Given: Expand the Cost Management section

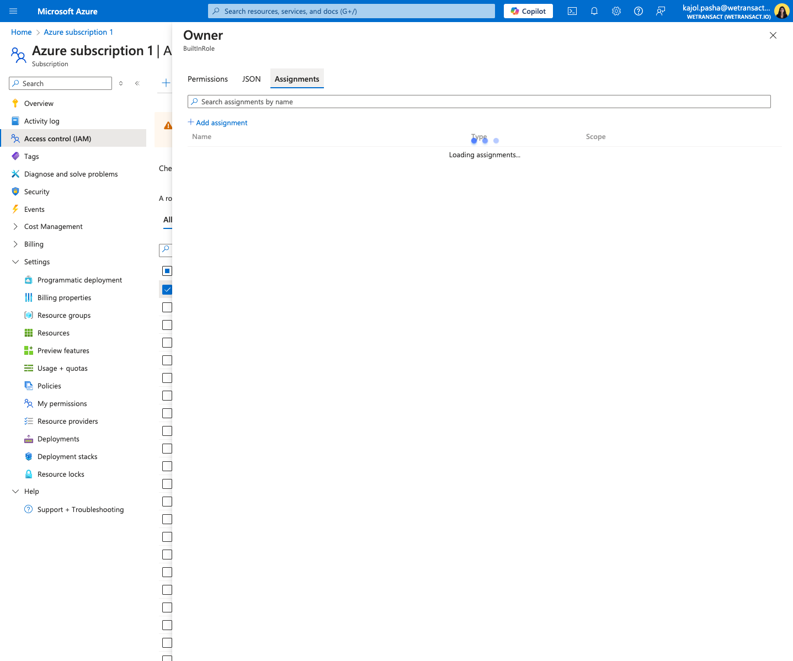Looking at the screenshot, I should point(15,226).
